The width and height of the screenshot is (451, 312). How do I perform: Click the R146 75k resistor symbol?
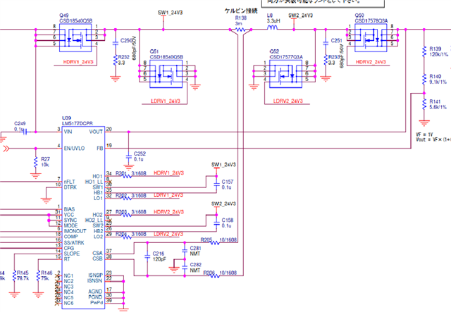click(x=38, y=276)
